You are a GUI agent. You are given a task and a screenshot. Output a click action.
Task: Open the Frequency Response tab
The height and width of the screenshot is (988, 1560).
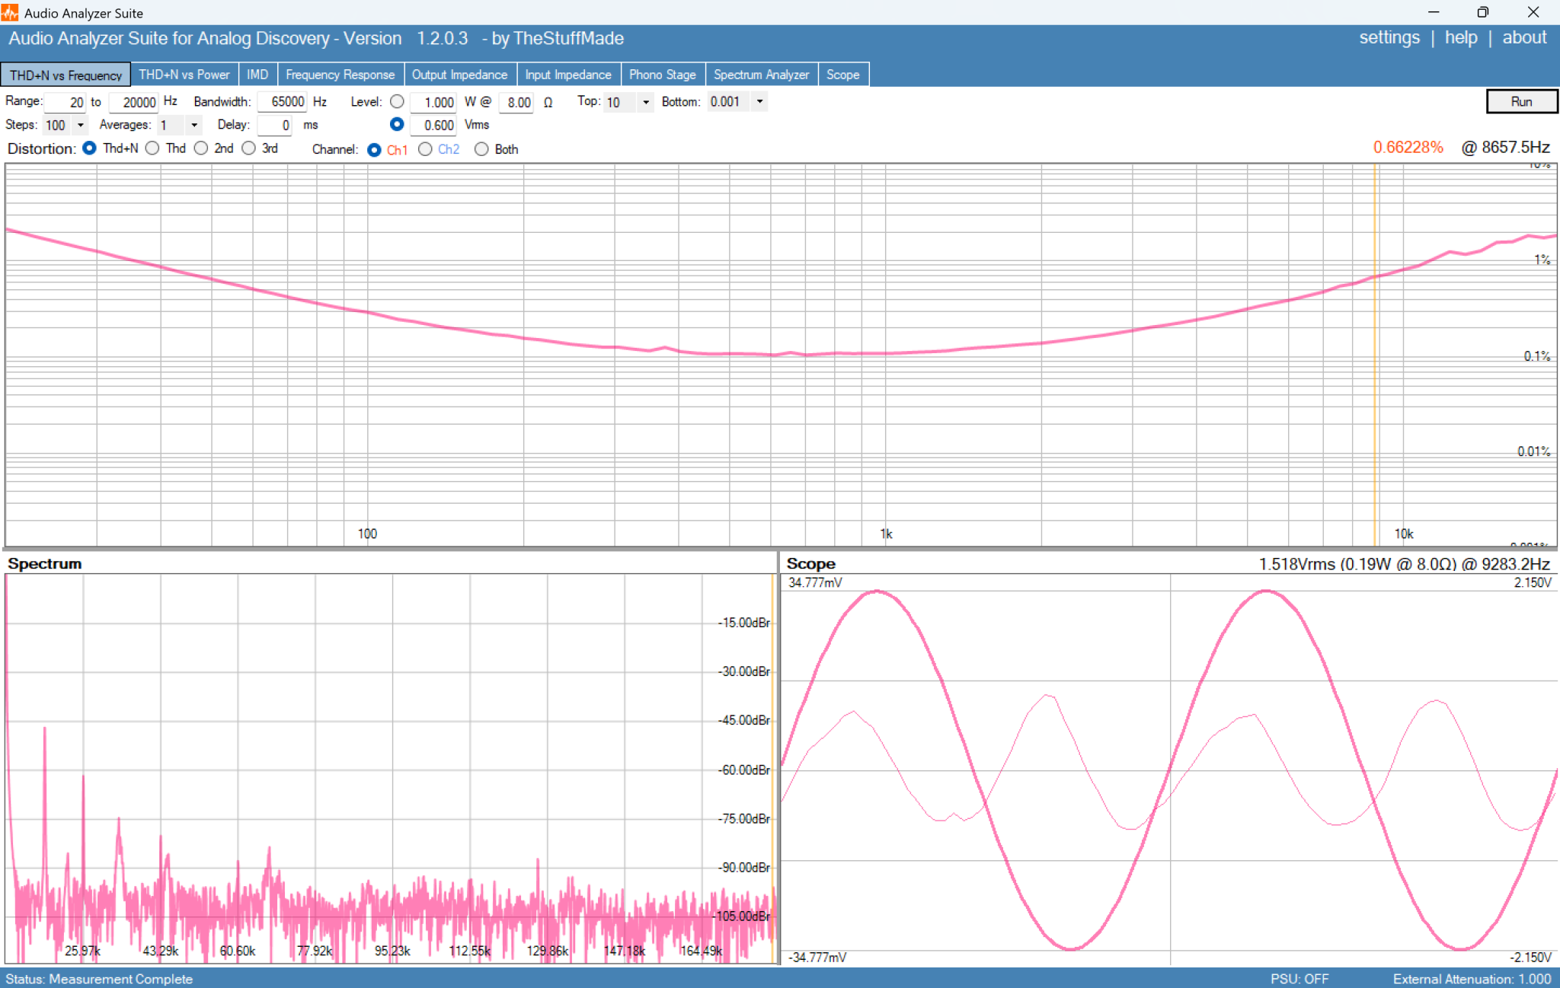340,75
